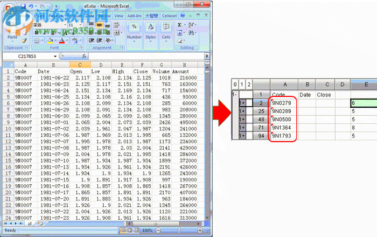Click the Sort & Filter icon
Screen dimensions: 377x237
(191, 25)
